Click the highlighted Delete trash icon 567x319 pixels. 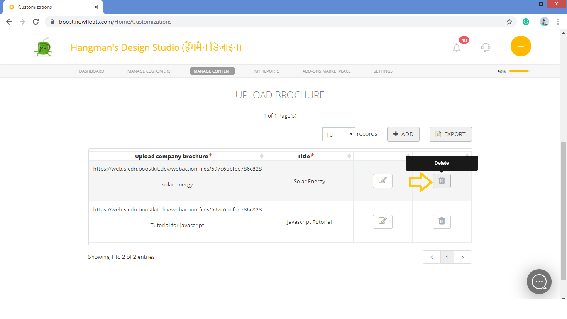(441, 181)
